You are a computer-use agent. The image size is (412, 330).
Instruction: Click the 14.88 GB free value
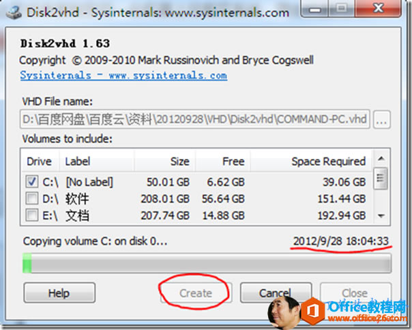pyautogui.click(x=223, y=215)
